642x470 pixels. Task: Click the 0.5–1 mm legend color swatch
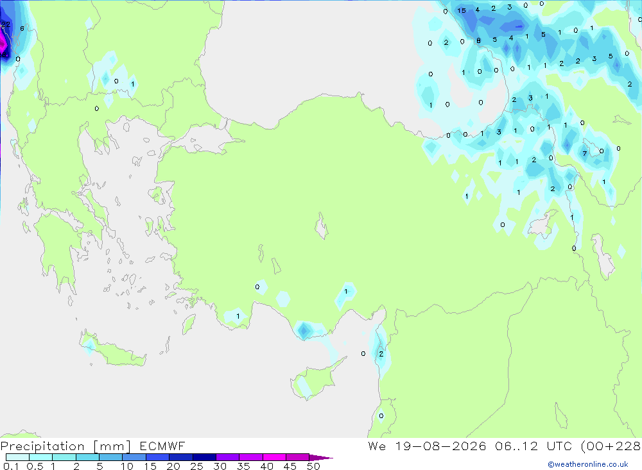[x=41, y=457]
